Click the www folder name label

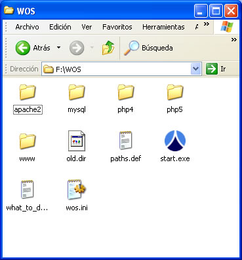(x=27, y=158)
